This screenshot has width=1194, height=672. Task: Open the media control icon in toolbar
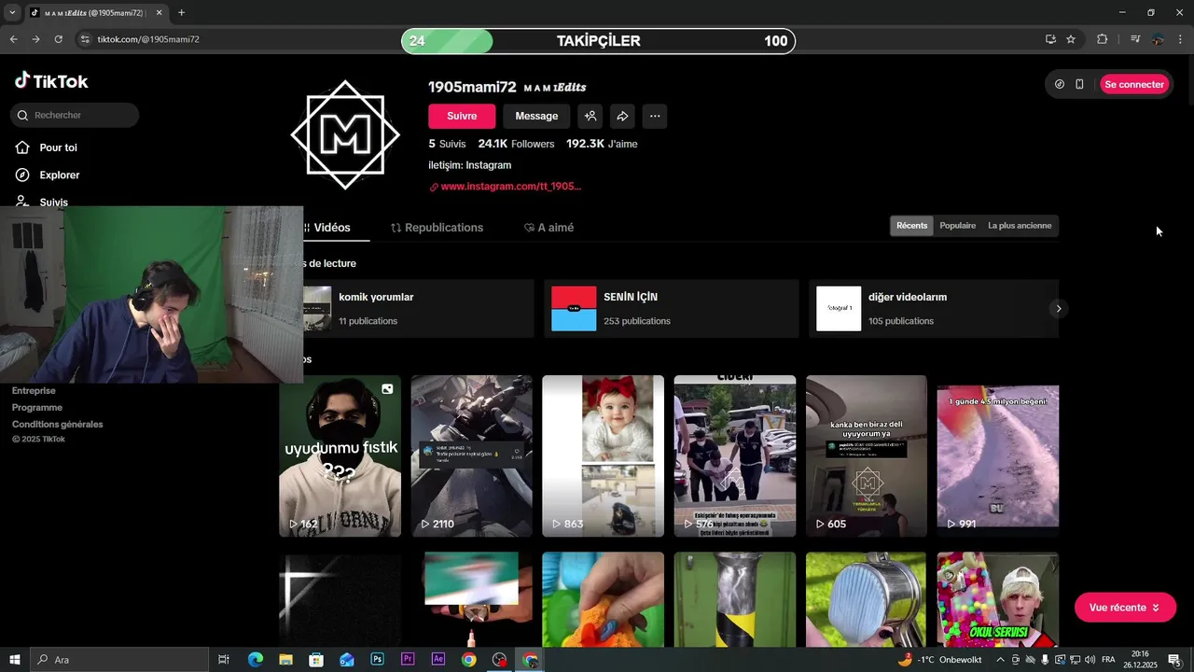1135,39
